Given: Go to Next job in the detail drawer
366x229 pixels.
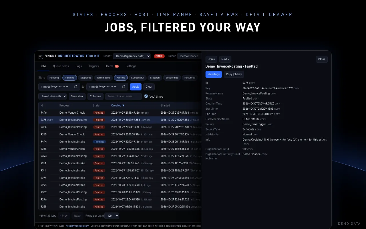Looking at the screenshot, I should pyautogui.click(x=225, y=59).
